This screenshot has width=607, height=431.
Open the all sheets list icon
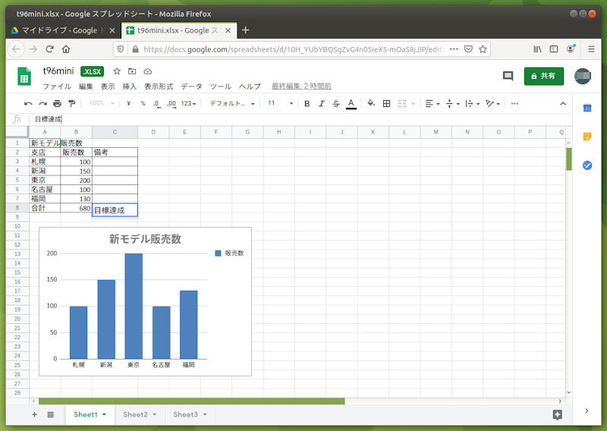point(50,414)
